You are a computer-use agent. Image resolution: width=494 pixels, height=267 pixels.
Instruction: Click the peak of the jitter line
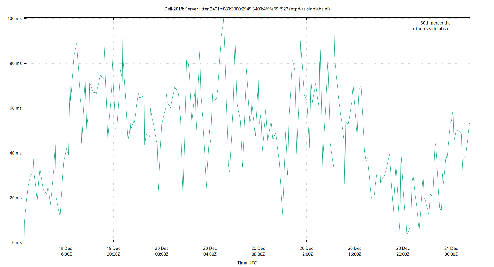[x=224, y=18]
